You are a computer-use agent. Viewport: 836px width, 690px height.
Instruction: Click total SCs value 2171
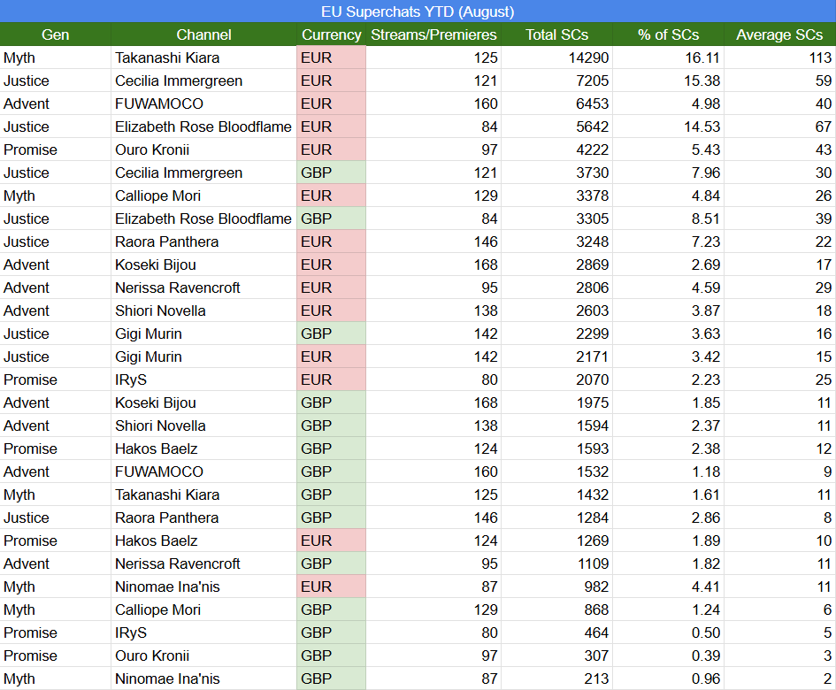point(592,356)
